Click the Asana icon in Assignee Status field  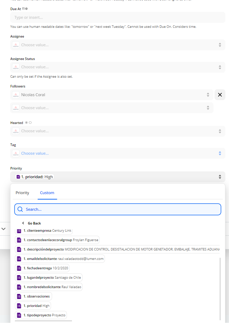(16, 67)
